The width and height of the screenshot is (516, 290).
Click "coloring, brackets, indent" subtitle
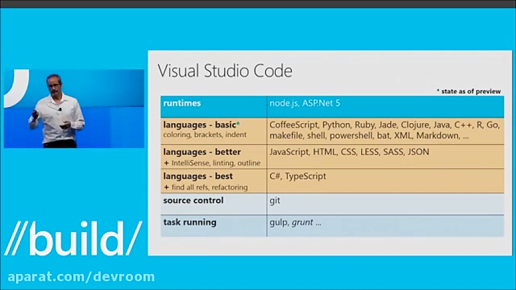[205, 135]
